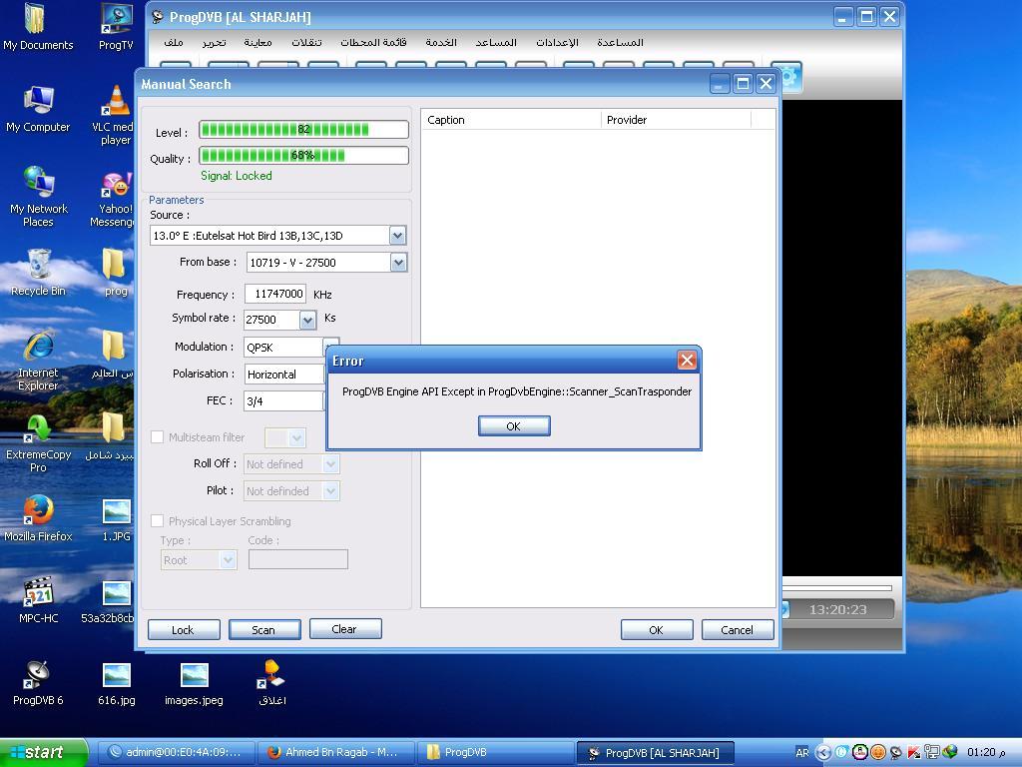Open the معاينة menu in ProgDVB
The height and width of the screenshot is (767, 1022).
tap(257, 42)
